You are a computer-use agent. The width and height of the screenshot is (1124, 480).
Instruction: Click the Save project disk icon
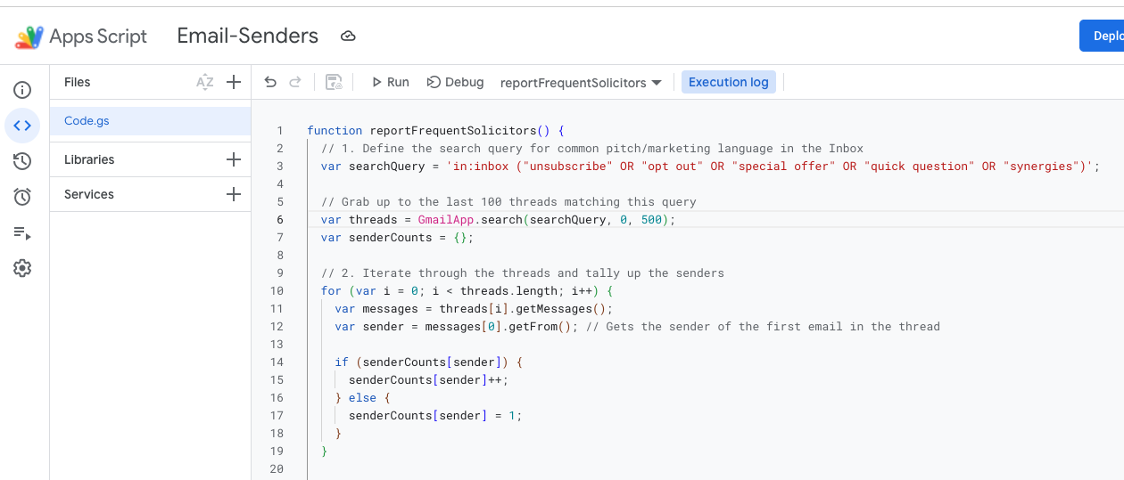pyautogui.click(x=334, y=82)
